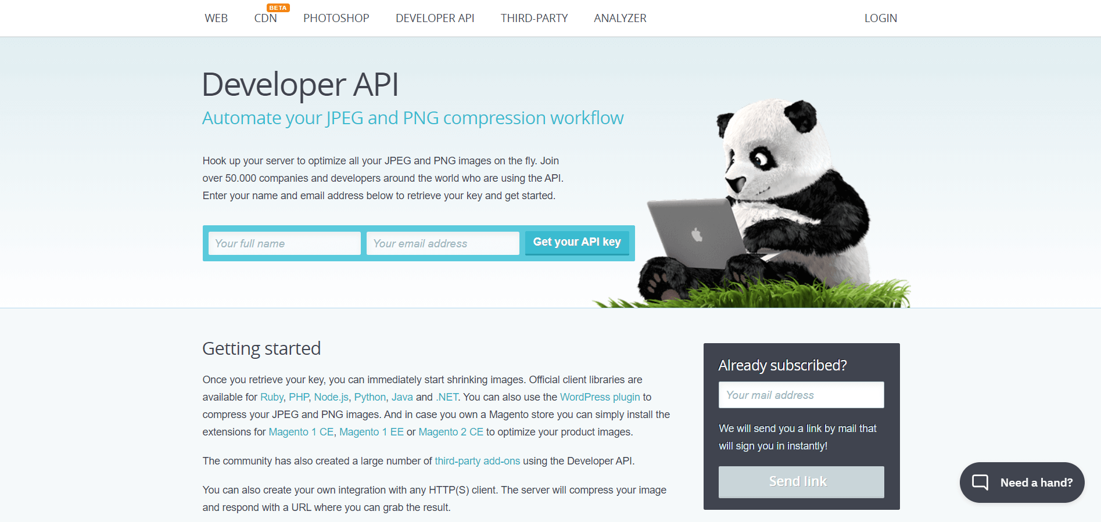1101x522 pixels.
Task: Open the WEB navigation item
Action: (x=216, y=18)
